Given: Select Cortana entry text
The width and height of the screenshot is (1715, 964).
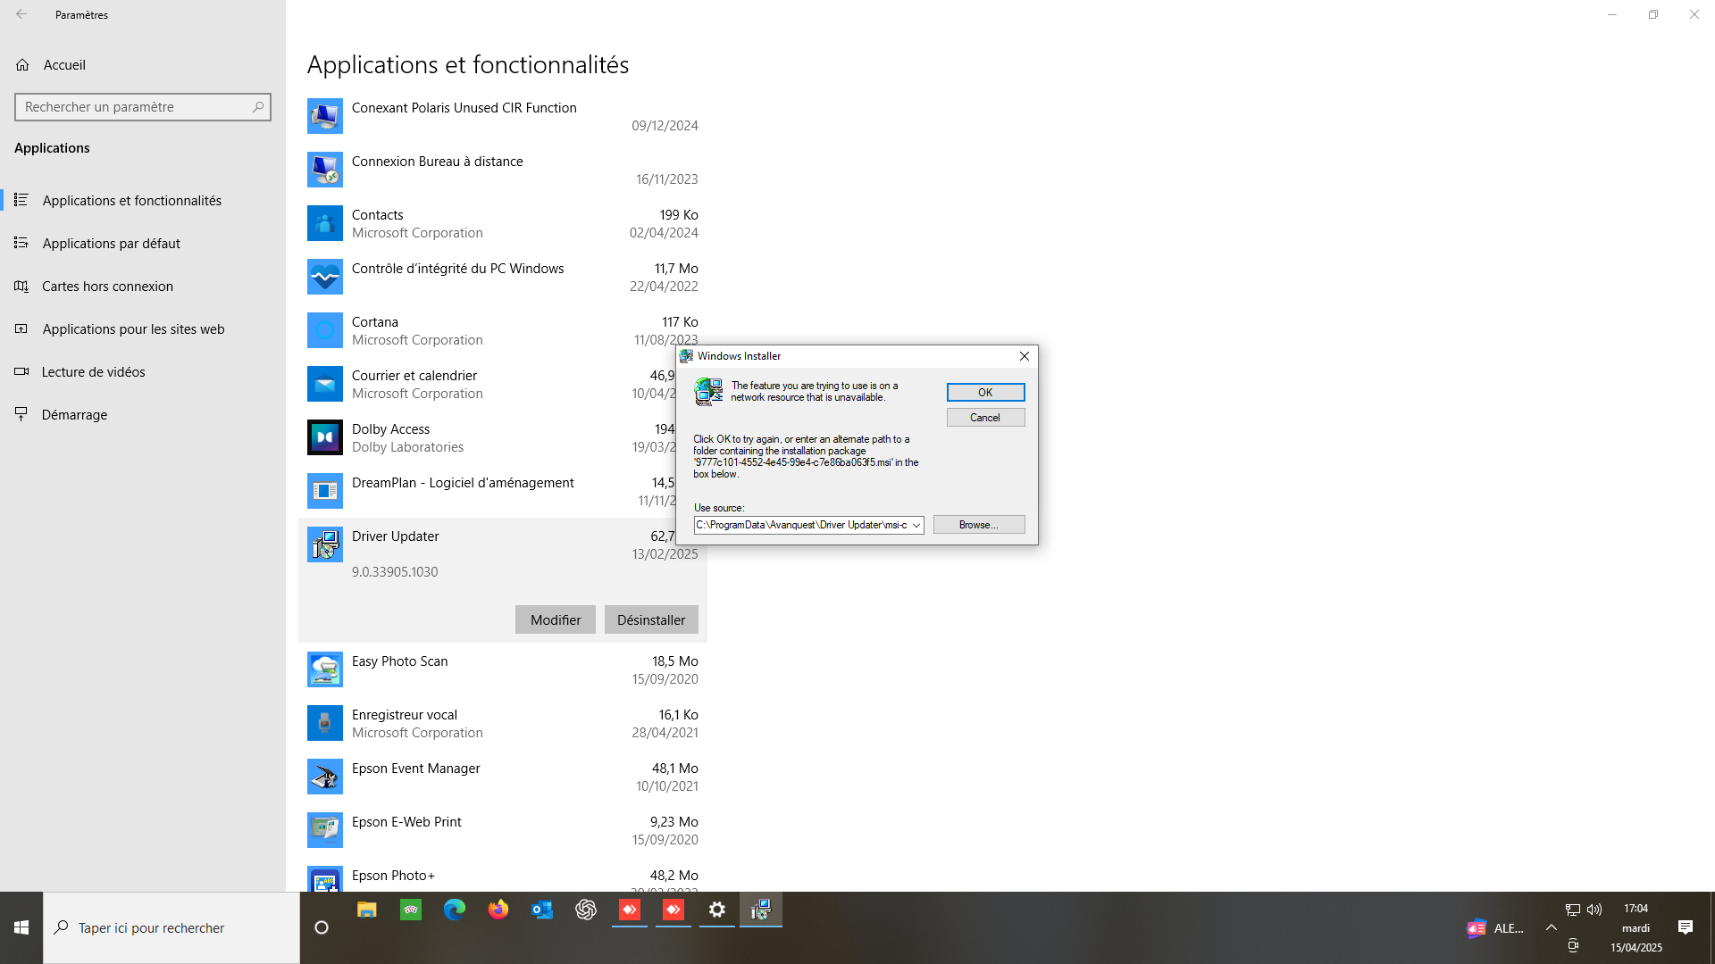Looking at the screenshot, I should point(375,322).
